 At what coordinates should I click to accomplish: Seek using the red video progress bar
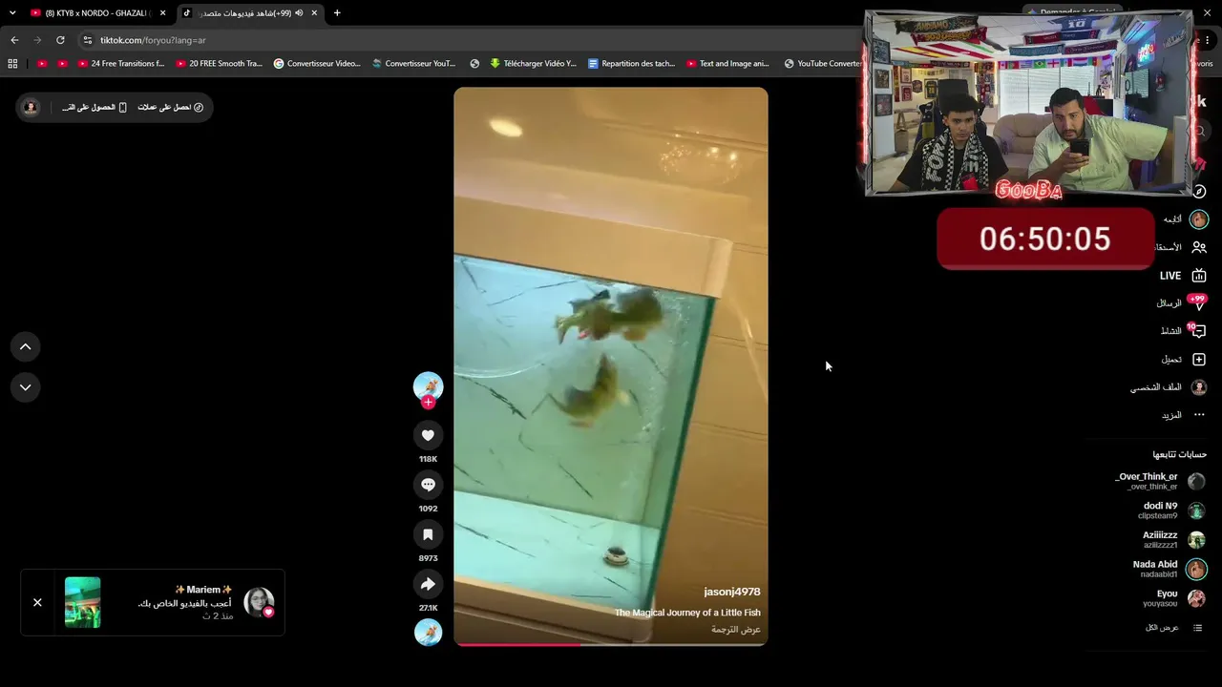coord(611,645)
